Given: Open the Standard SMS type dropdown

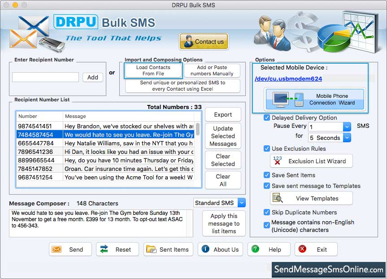Looking at the screenshot, I should [x=242, y=203].
